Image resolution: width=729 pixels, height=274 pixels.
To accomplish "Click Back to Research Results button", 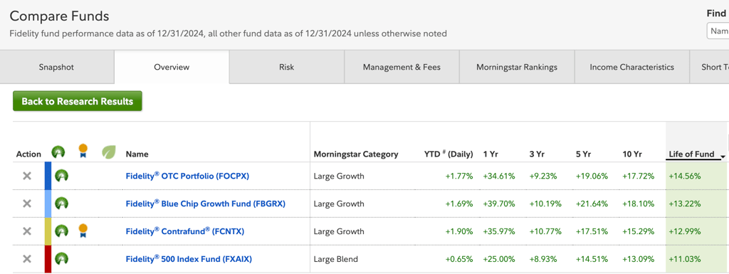I will tap(77, 101).
